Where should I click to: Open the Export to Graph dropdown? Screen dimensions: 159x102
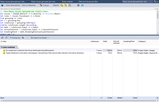point(39,38)
